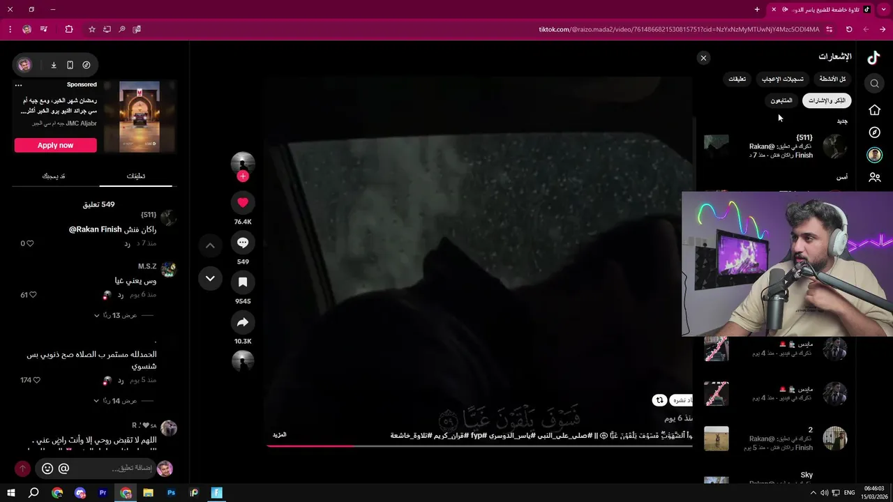The image size is (893, 502).
Task: Click the TikTok icon in floating toolbar
Action: (x=87, y=65)
